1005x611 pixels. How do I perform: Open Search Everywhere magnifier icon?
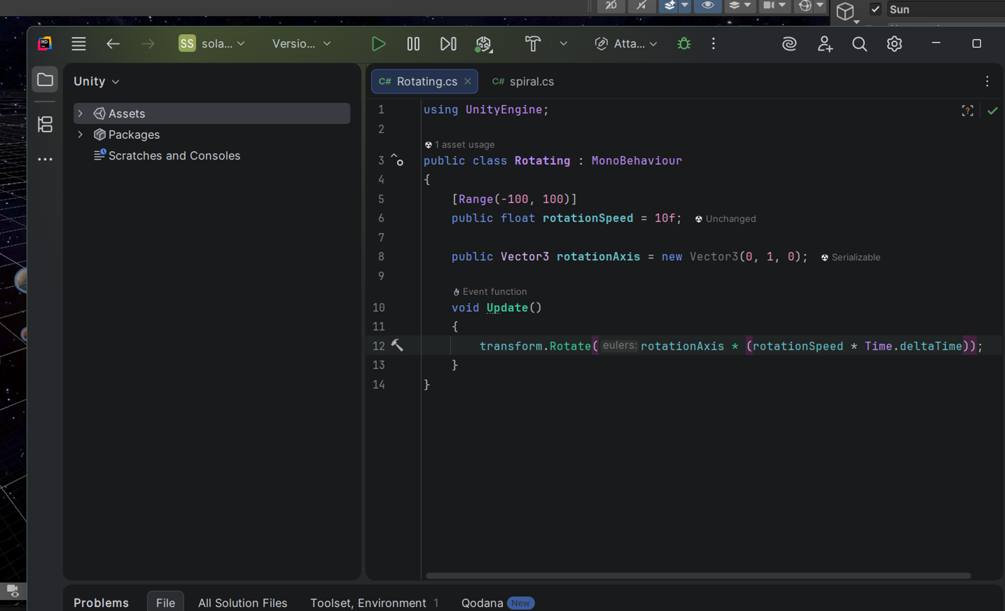click(859, 44)
